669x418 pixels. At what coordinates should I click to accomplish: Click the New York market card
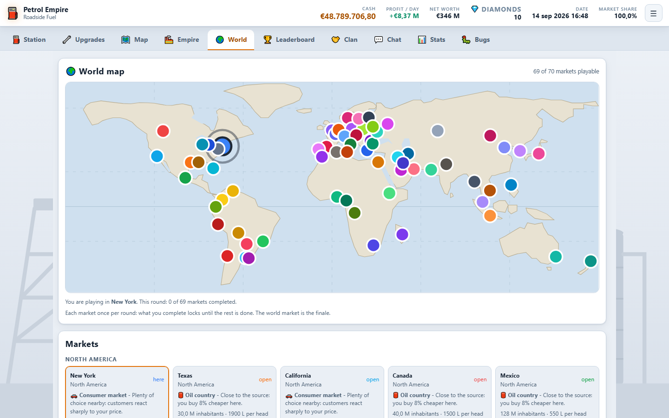pyautogui.click(x=117, y=392)
